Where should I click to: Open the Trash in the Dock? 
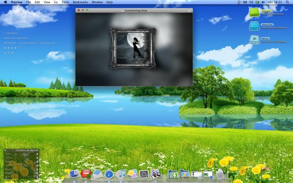click(220, 174)
